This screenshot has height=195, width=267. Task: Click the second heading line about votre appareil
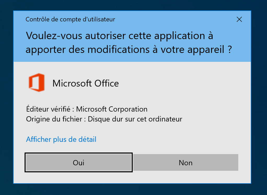(129, 50)
